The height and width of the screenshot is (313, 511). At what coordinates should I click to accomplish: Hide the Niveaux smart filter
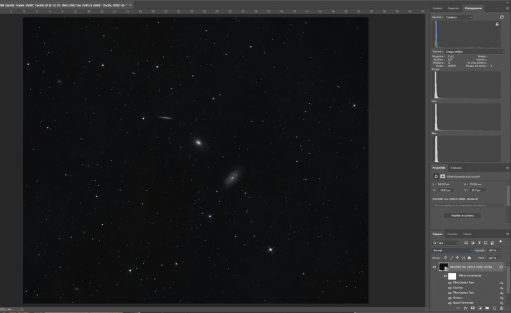coord(450,298)
